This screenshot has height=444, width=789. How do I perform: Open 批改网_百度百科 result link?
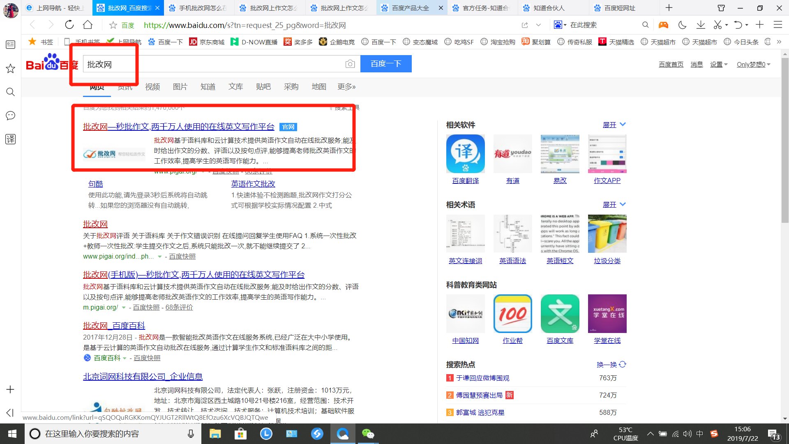tap(114, 326)
